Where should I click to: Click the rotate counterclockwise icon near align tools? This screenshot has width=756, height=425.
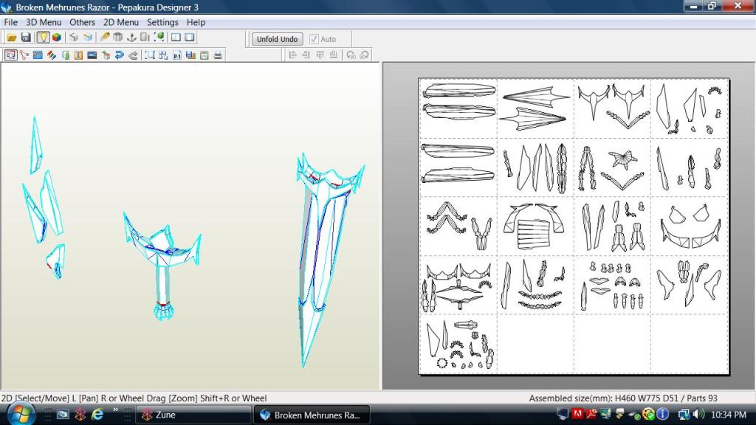tap(351, 55)
